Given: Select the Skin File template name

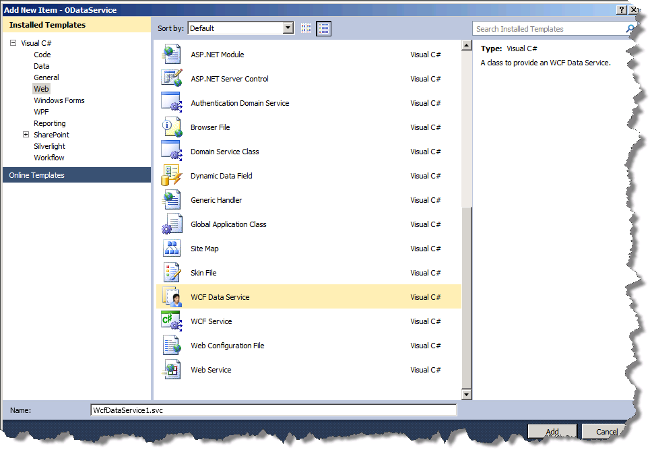Looking at the screenshot, I should click(x=203, y=273).
